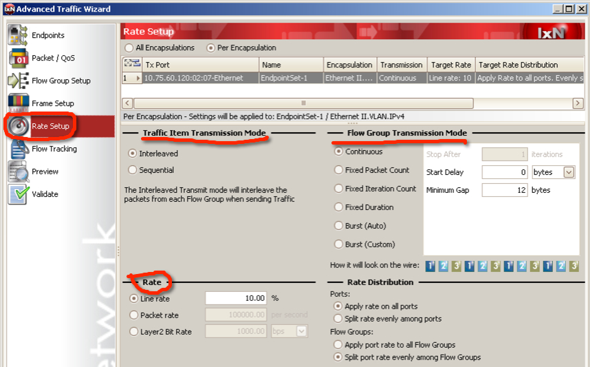Select Apply rate on all ports
Image resolution: width=590 pixels, height=367 pixels.
pyautogui.click(x=338, y=306)
